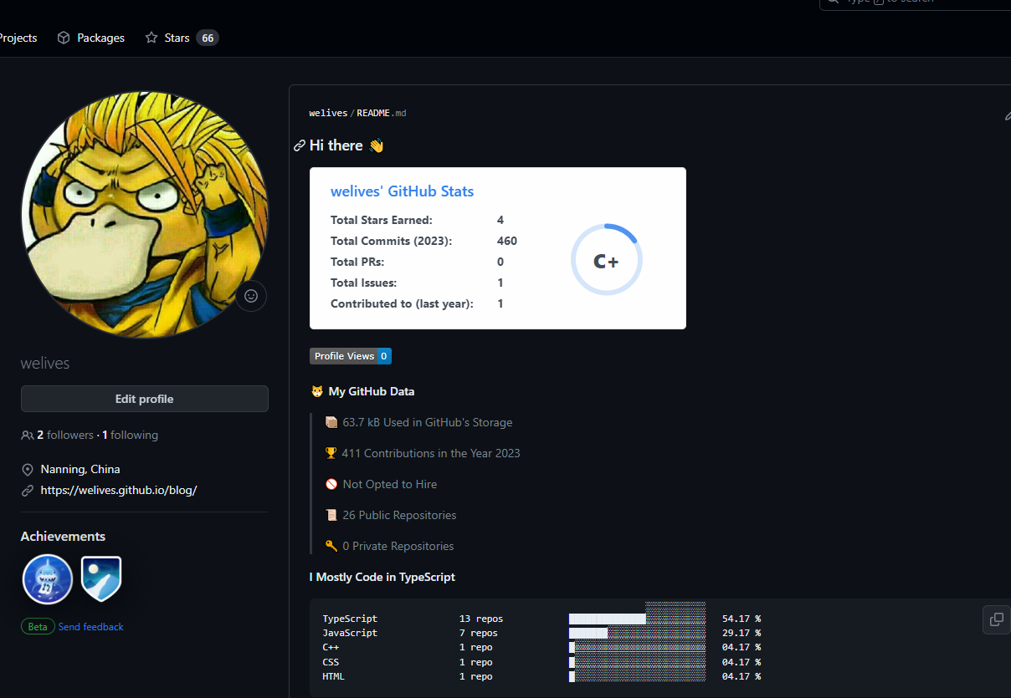Click the link icon beside blog URL
Image resolution: width=1011 pixels, height=698 pixels.
pos(28,491)
